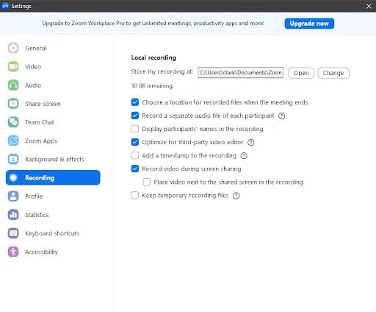Select the highlighted Recording tab
Screen dimensions: 376x312
(53, 177)
